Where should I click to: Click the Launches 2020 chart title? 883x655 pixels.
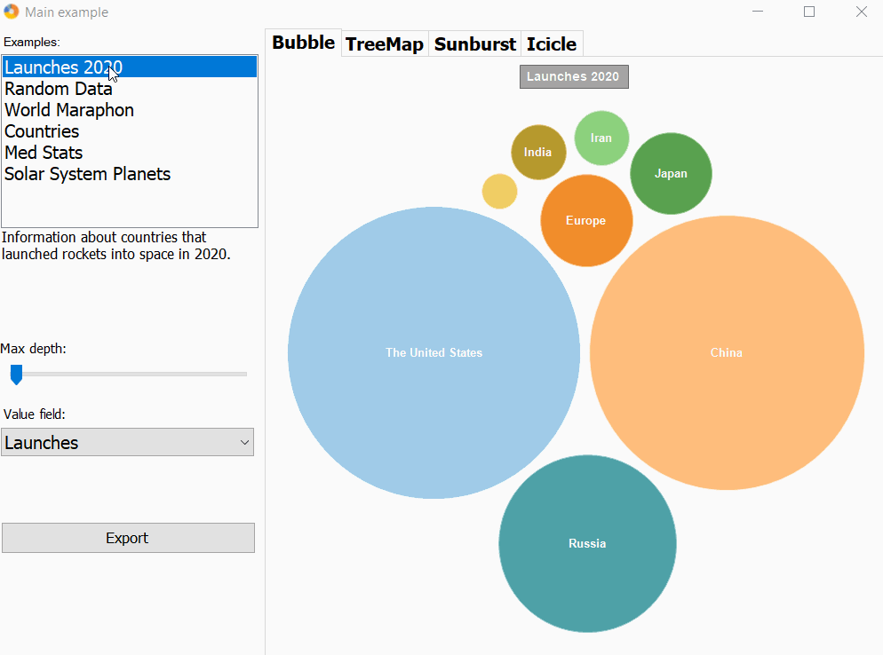(x=573, y=76)
